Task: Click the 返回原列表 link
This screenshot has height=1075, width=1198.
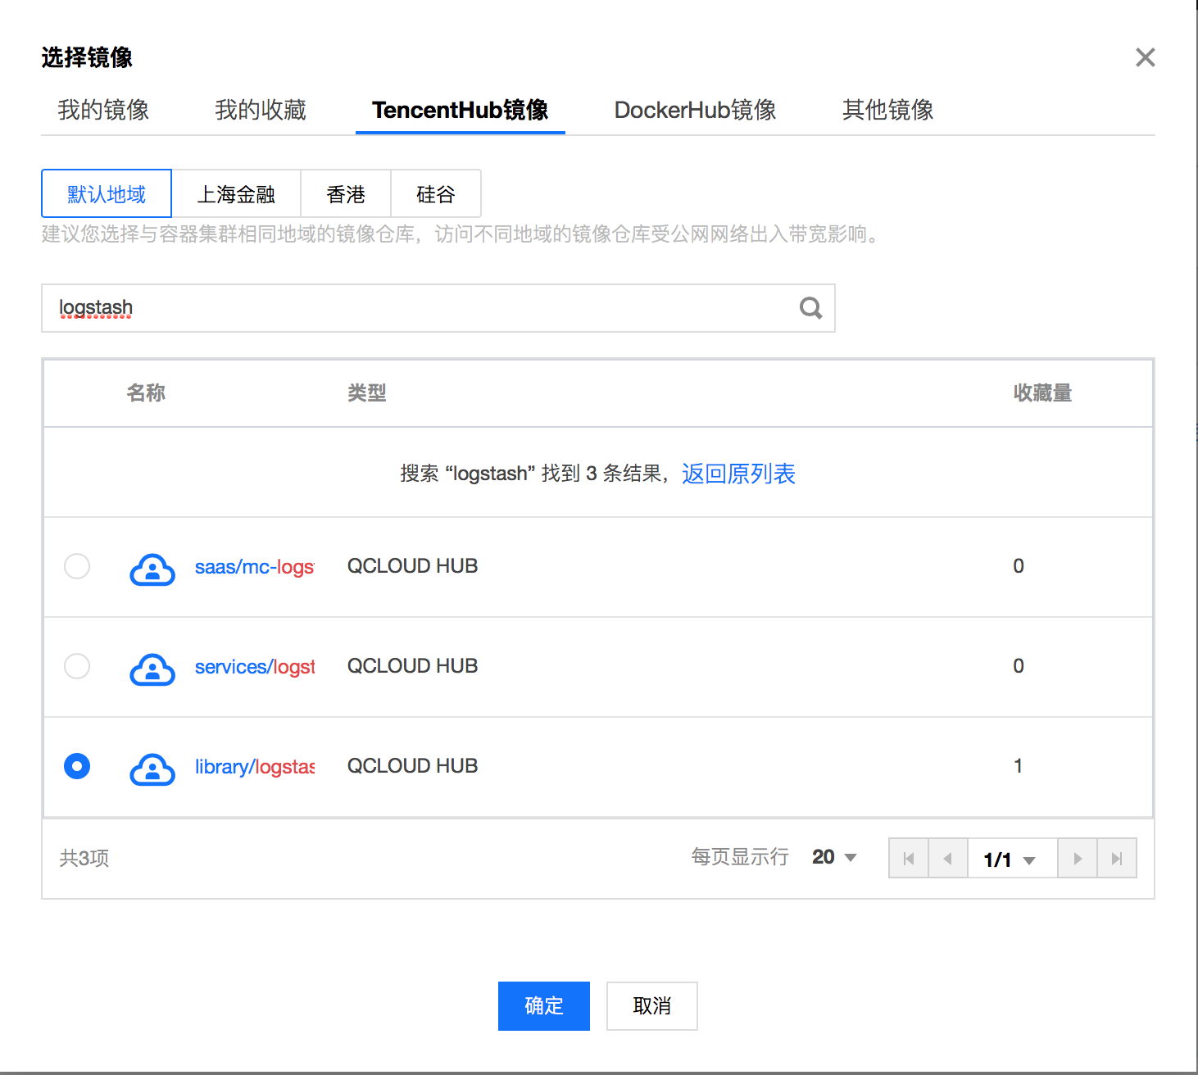Action: pos(738,474)
